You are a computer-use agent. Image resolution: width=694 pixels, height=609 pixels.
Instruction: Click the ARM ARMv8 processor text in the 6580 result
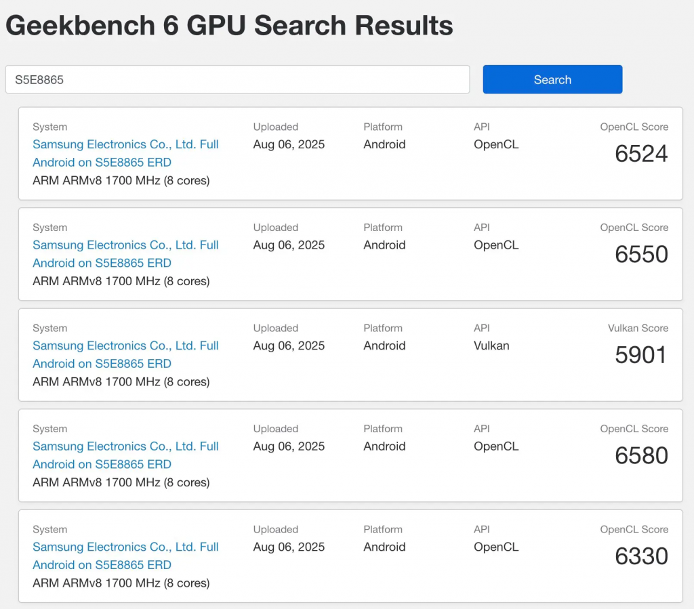coord(121,482)
